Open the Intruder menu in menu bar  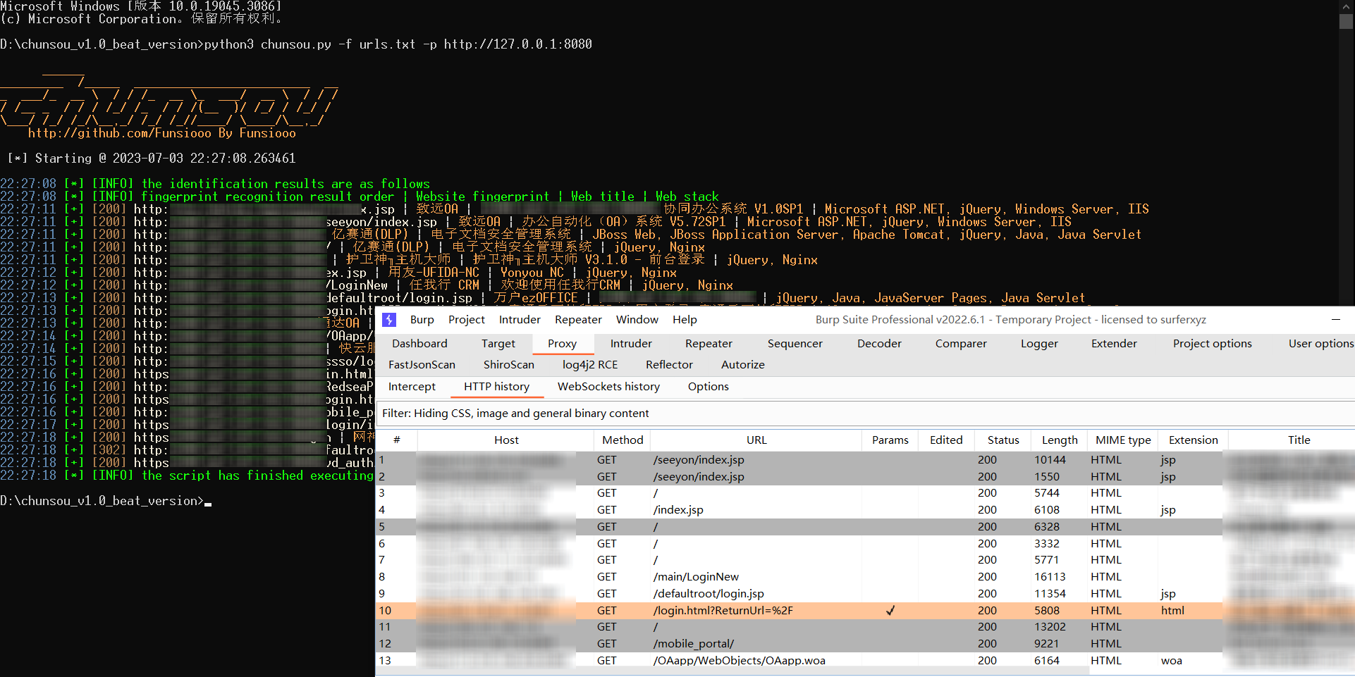click(520, 320)
